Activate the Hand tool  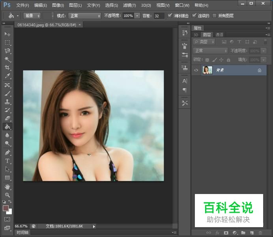[x=7, y=187]
